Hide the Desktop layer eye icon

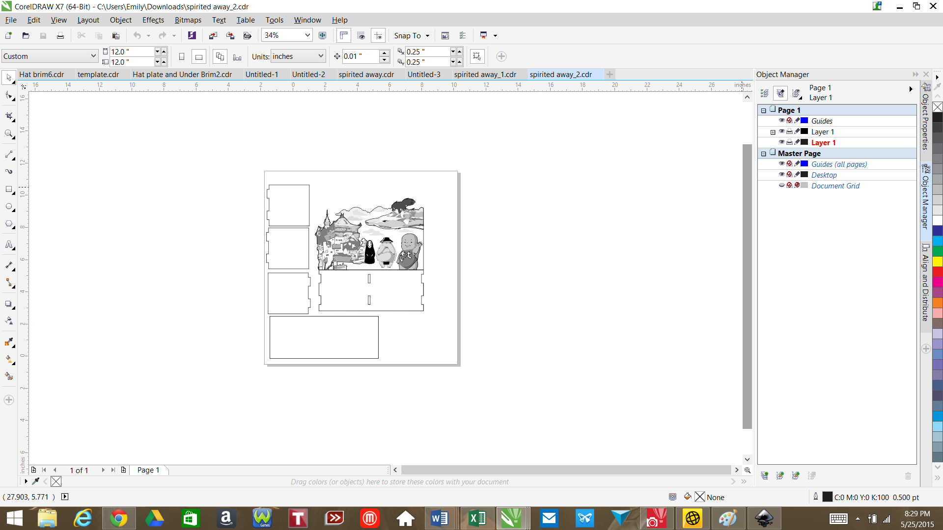click(x=781, y=175)
